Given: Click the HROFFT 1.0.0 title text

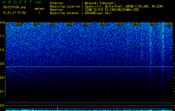Looking at the screenshot, I should pyautogui.click(x=22, y=2).
